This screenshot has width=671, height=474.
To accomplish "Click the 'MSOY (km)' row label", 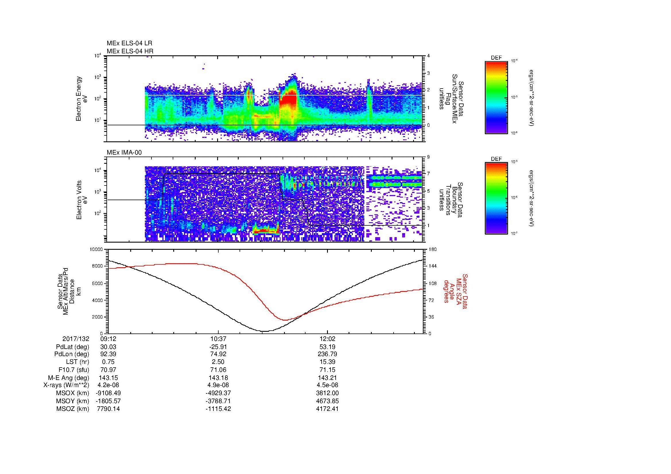I will (x=73, y=401).
